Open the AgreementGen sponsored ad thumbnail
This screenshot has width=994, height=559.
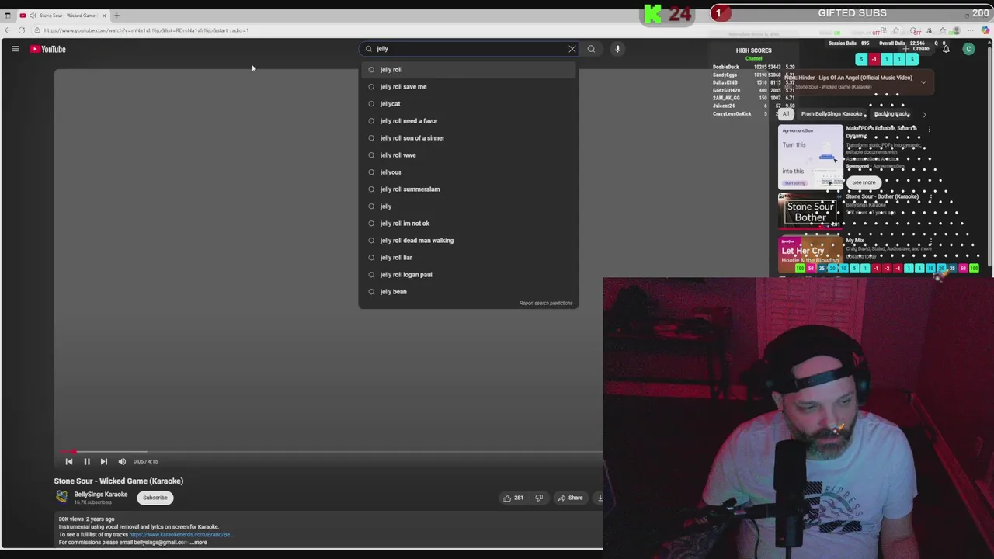coord(811,157)
